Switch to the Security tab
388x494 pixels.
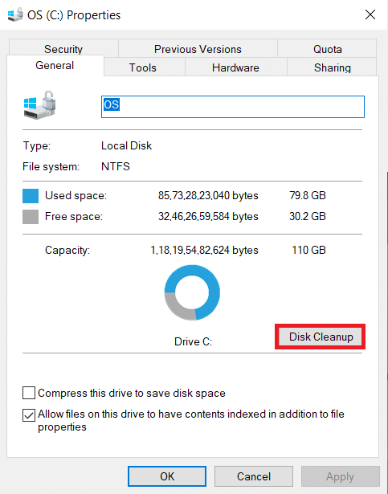[63, 48]
